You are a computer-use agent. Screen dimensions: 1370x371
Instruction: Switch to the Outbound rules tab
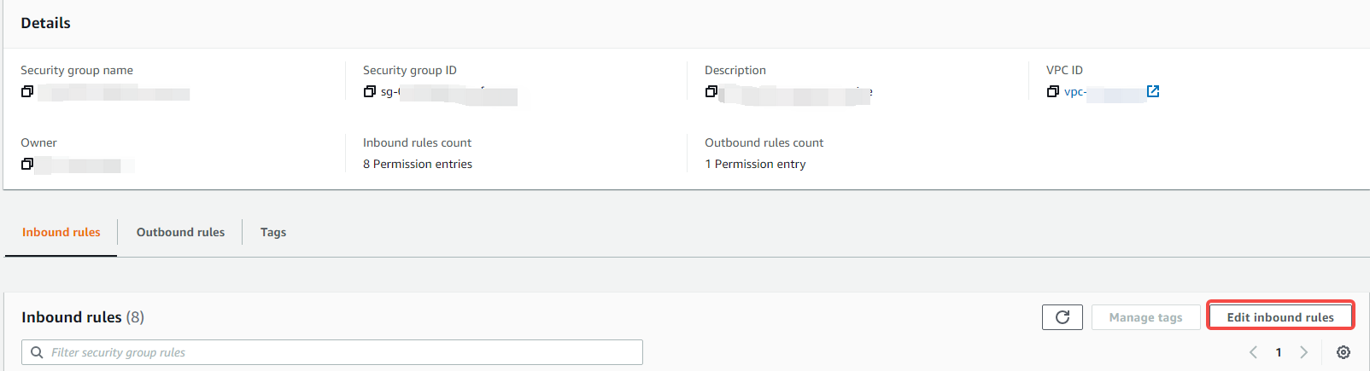coord(180,232)
